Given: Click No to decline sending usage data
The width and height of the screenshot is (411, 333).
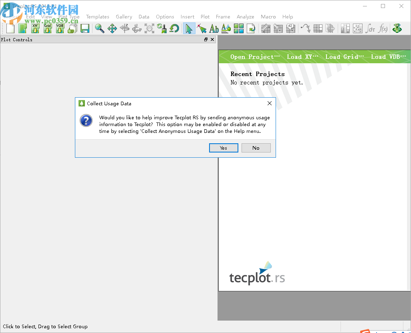Looking at the screenshot, I should point(256,148).
